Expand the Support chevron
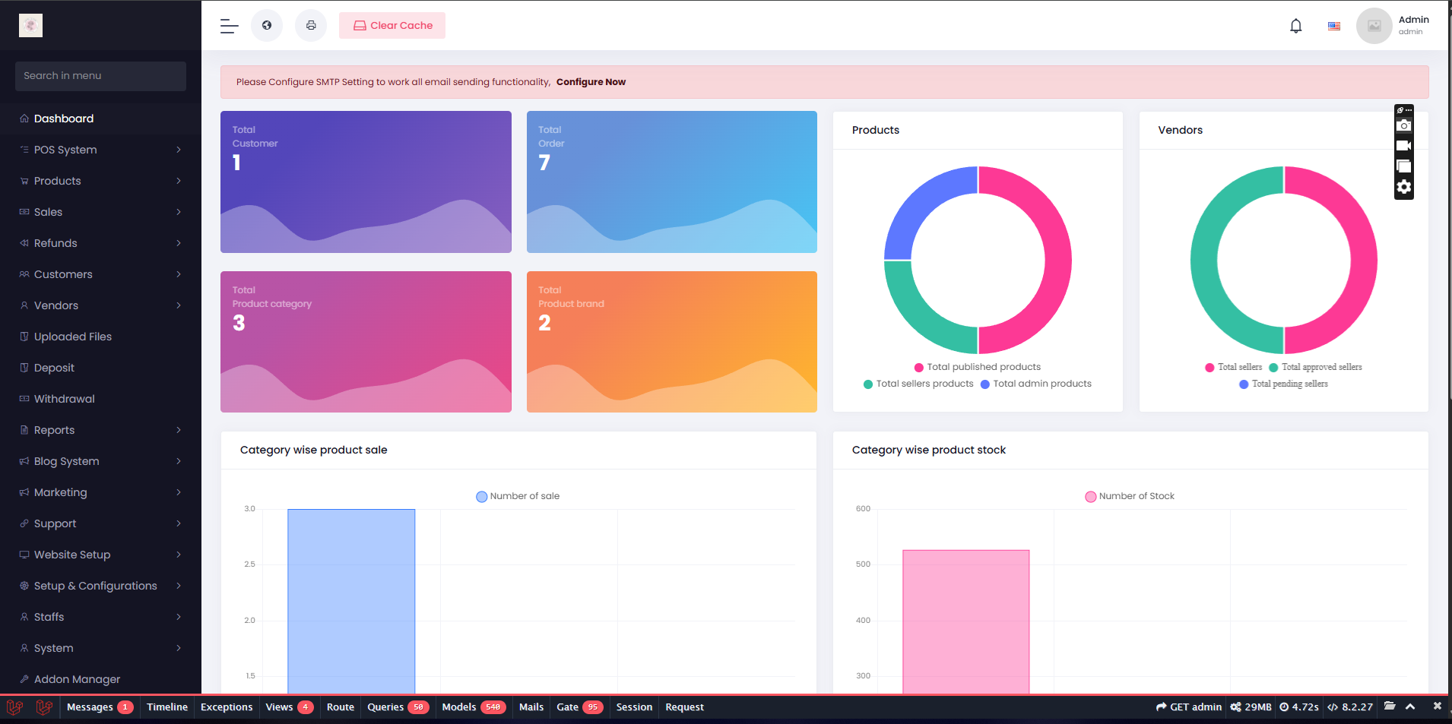This screenshot has height=724, width=1452. click(x=179, y=523)
